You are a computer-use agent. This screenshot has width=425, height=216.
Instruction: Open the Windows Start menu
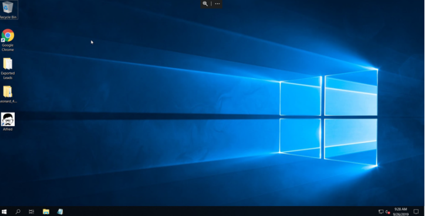pos(4,211)
